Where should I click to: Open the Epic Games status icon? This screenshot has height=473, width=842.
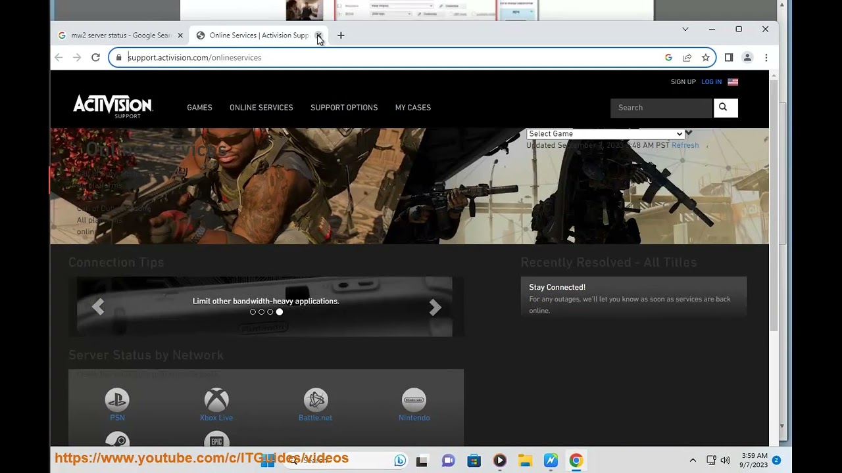coord(216,439)
